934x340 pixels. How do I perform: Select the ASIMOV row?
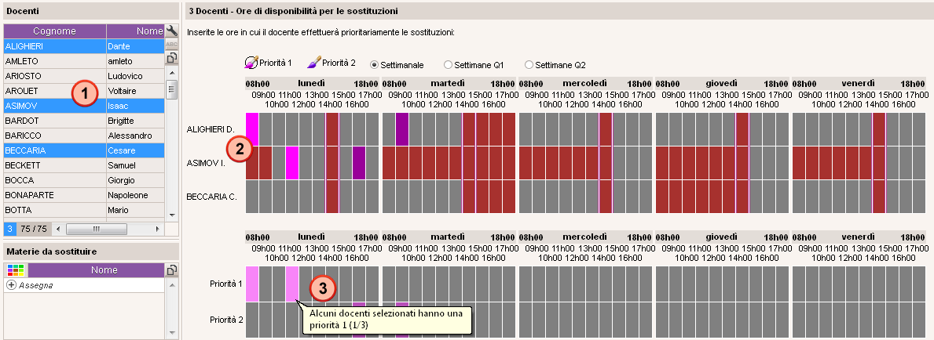84,106
